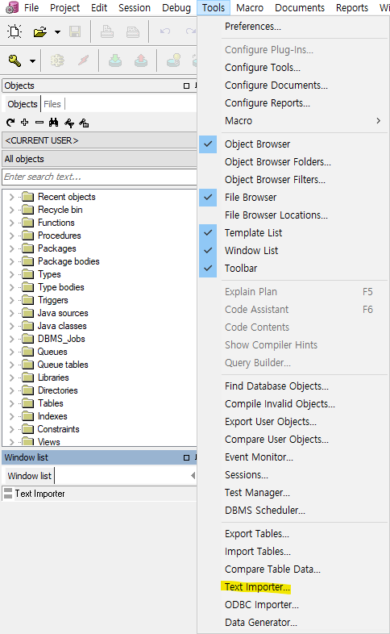The width and height of the screenshot is (390, 634).
Task: Expand the Procedures folder
Action: 12,236
